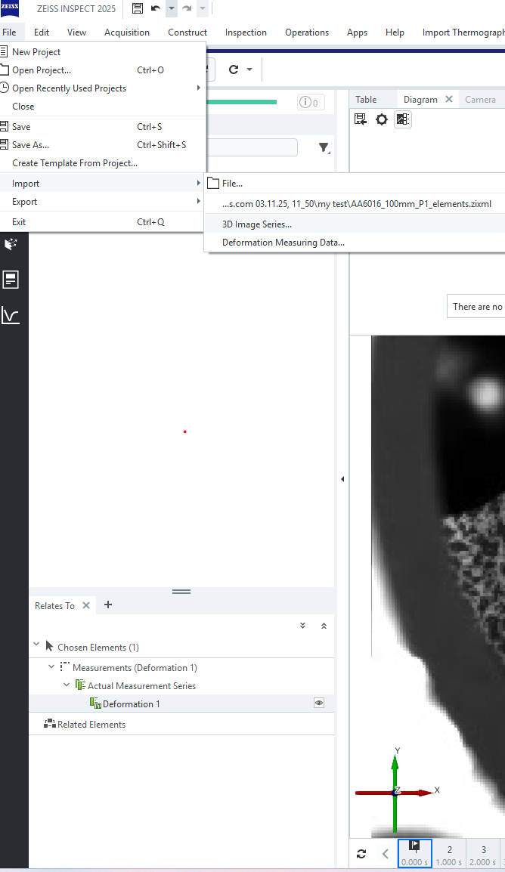Click the recalculate refresh icon in toolbar

[x=234, y=70]
